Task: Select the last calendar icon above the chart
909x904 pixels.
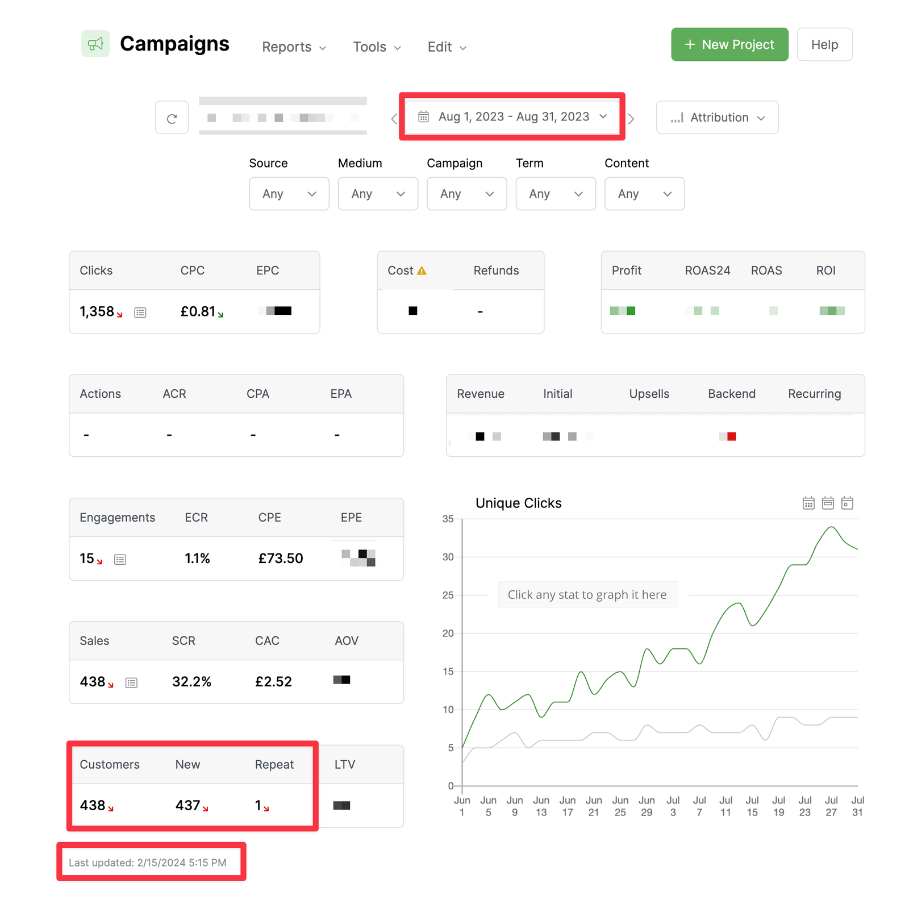Action: (x=847, y=503)
